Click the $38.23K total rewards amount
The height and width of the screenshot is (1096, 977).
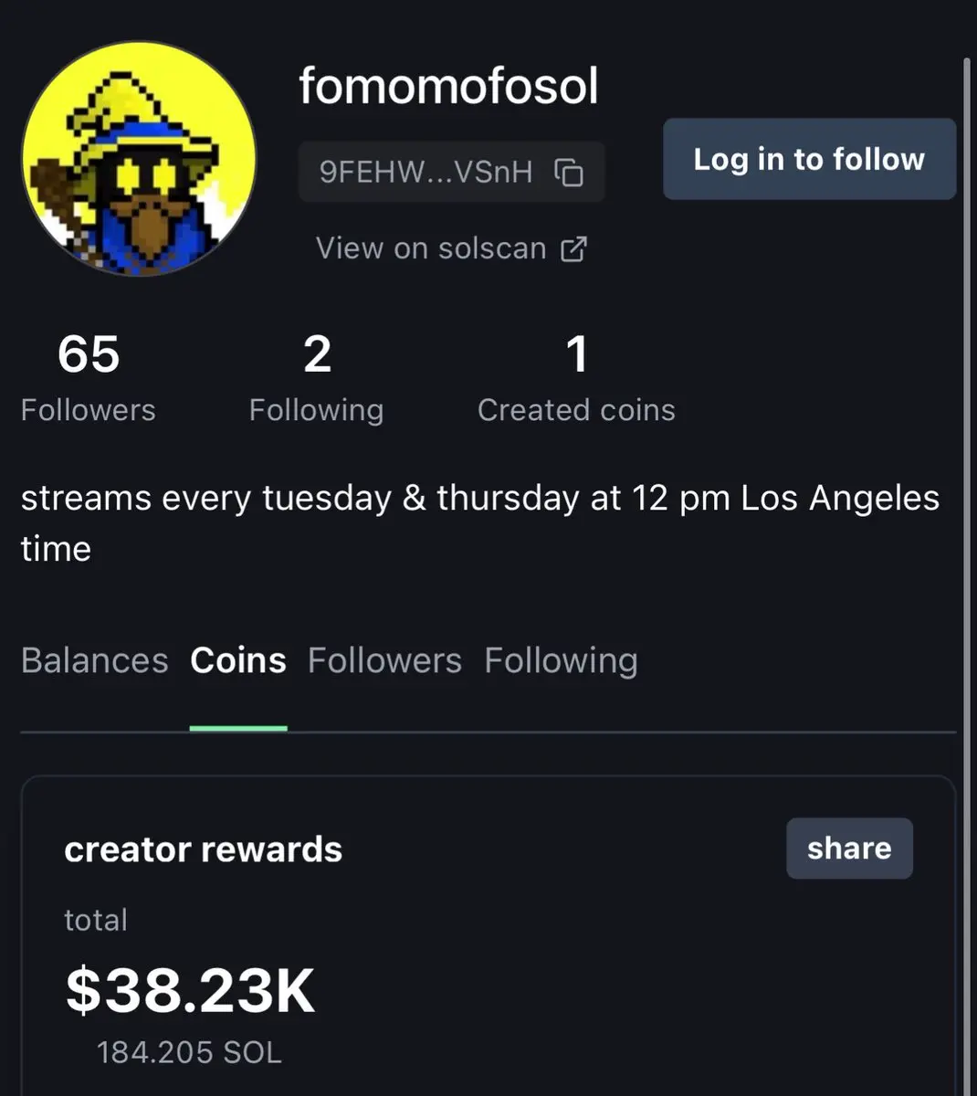190,991
